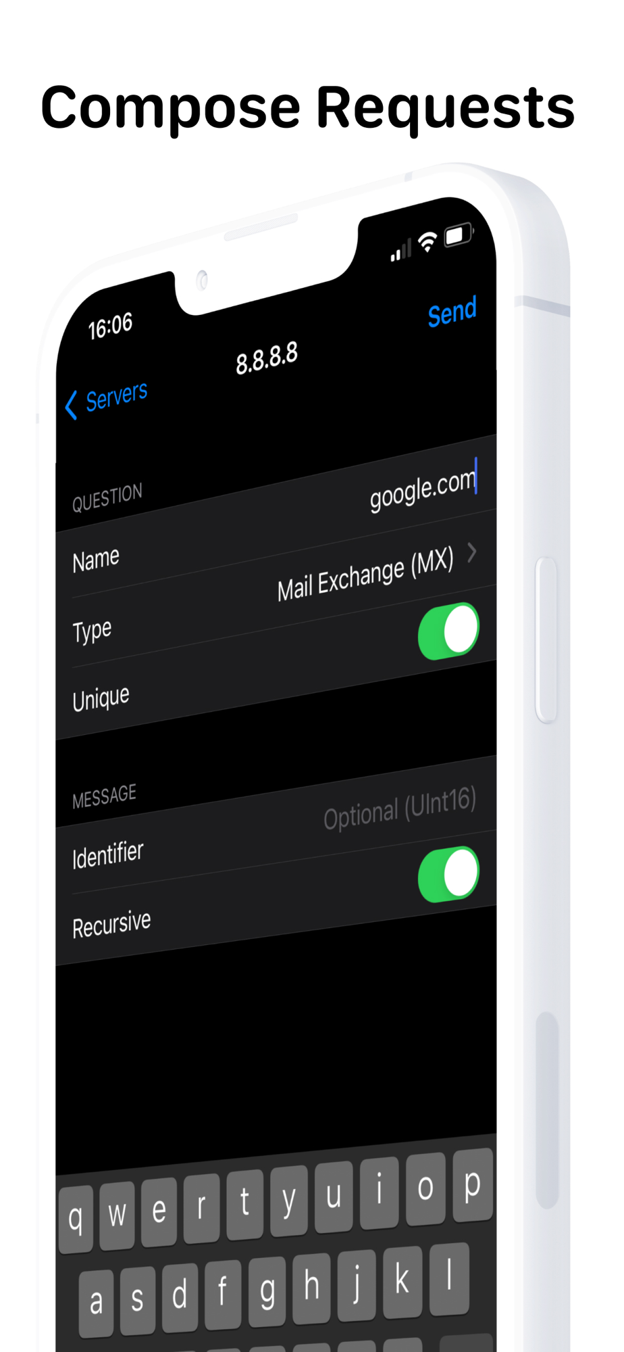
Task: Tap the t key on keyboard
Action: tap(244, 1203)
